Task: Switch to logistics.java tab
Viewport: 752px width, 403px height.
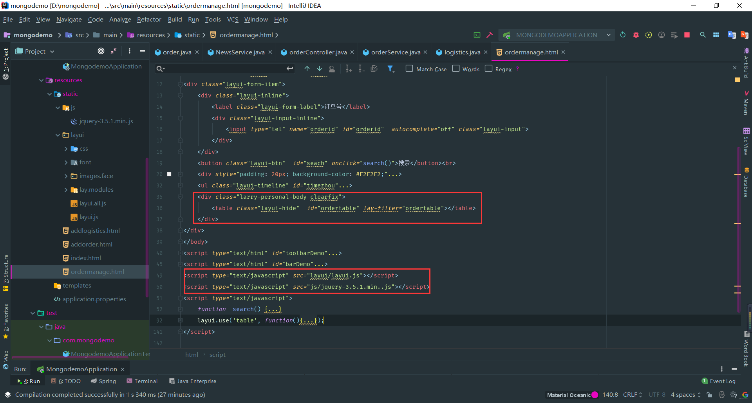Action: [x=462, y=52]
